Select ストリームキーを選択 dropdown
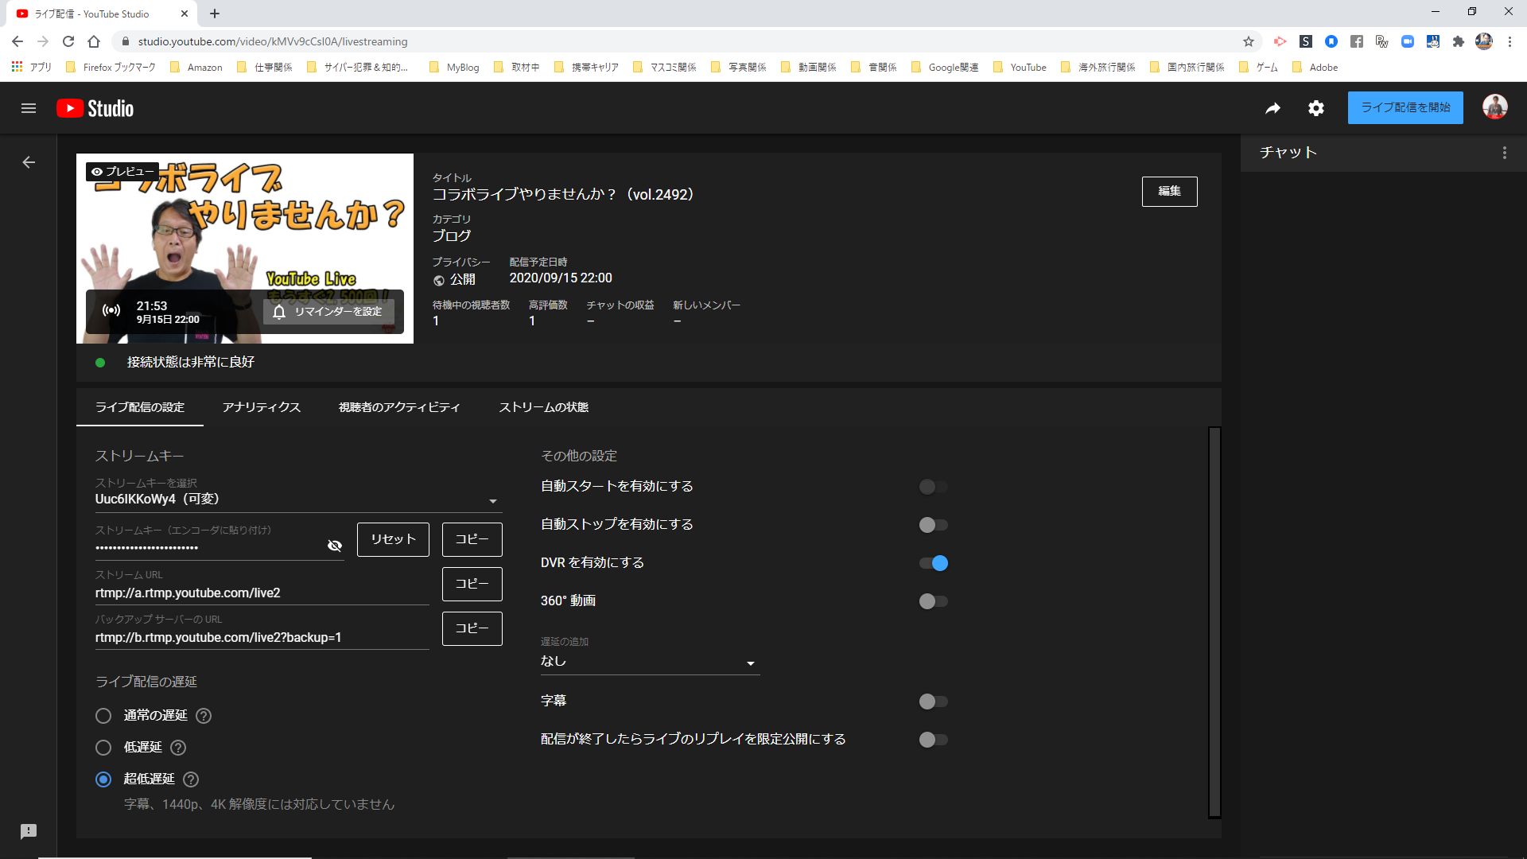The height and width of the screenshot is (859, 1527). [x=297, y=498]
